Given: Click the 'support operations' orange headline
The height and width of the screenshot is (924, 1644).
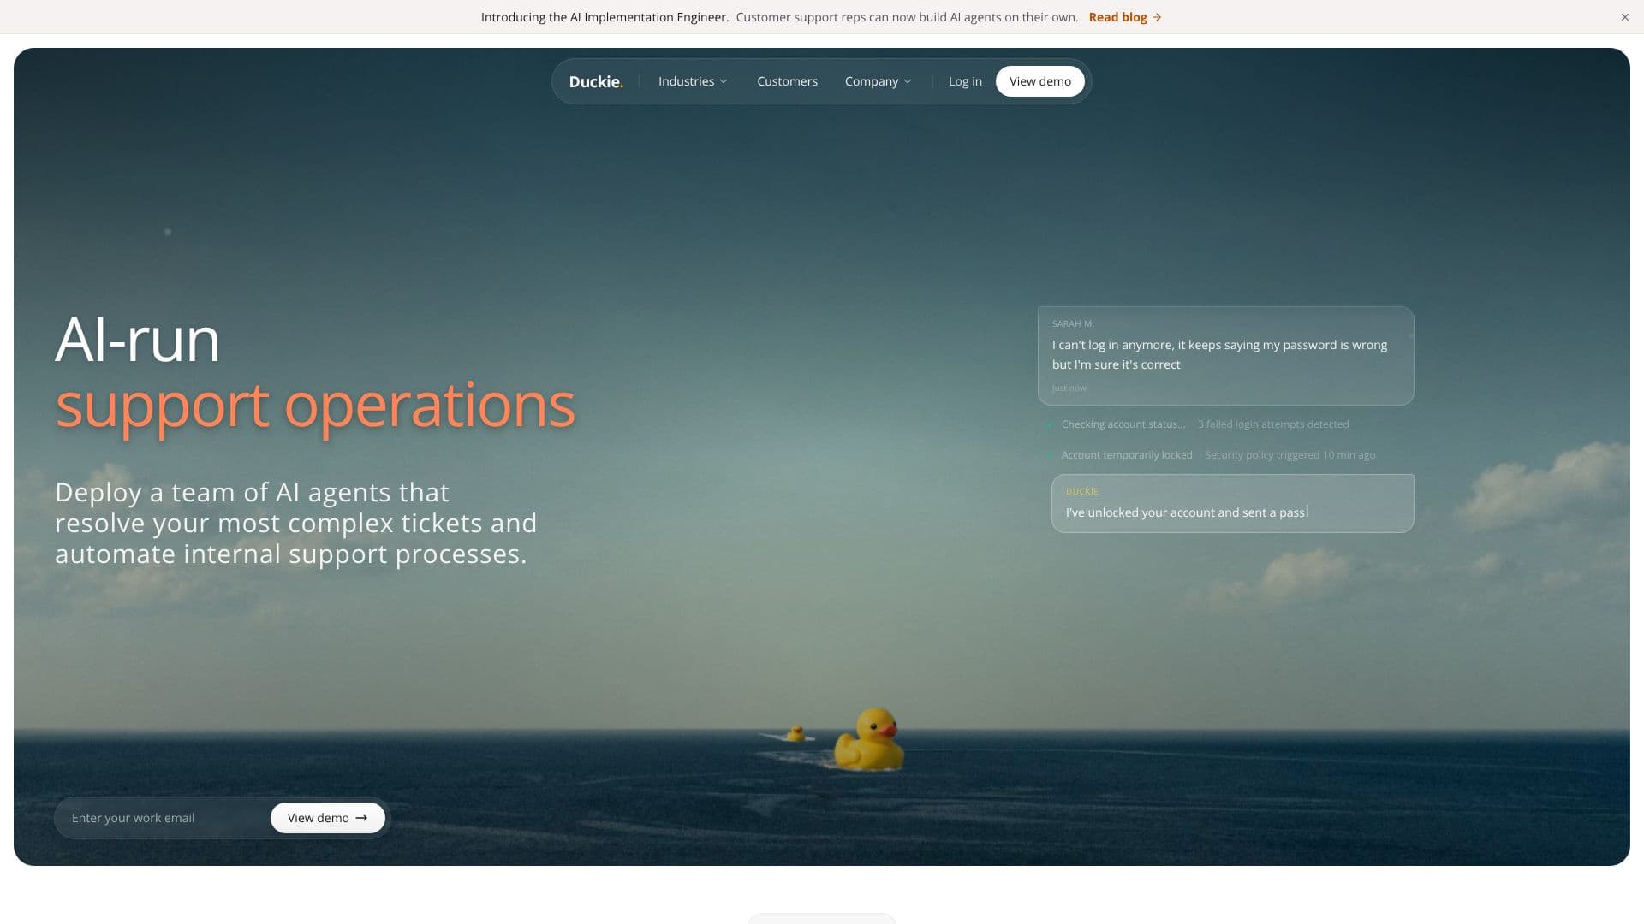Looking at the screenshot, I should [315, 405].
